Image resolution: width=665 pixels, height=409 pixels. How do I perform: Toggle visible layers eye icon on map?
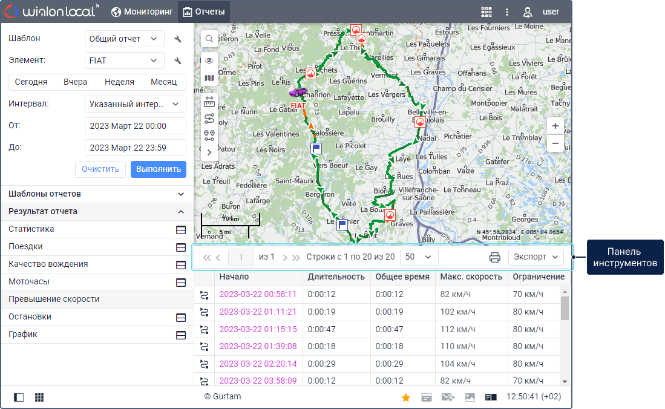209,61
